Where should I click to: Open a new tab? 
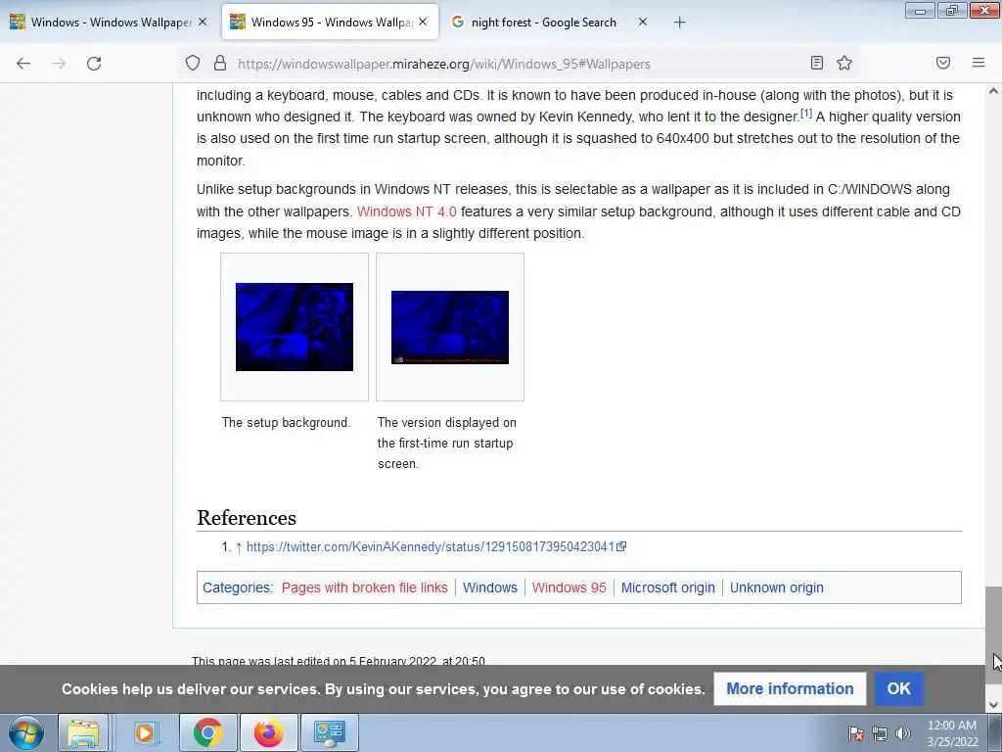pos(679,23)
